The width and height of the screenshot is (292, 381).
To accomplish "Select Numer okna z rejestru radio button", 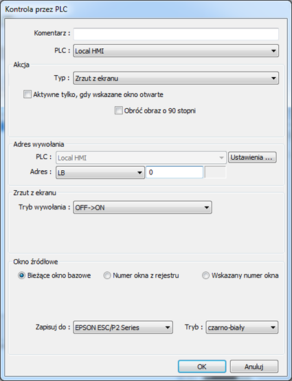I will coord(107,276).
